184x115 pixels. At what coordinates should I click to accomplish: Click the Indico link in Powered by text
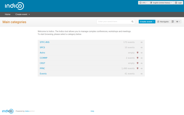(x=27, y=111)
